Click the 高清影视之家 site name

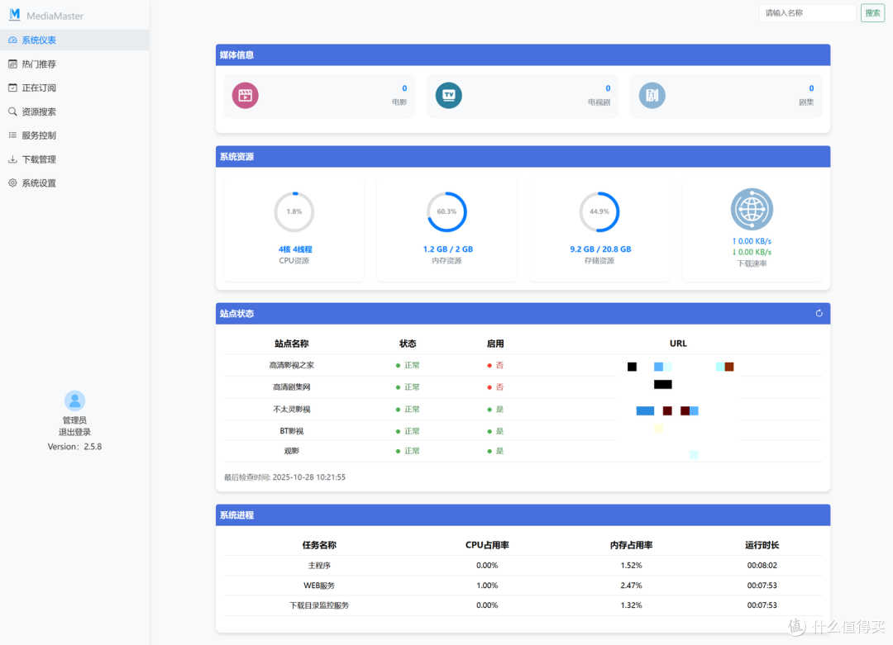pos(292,366)
